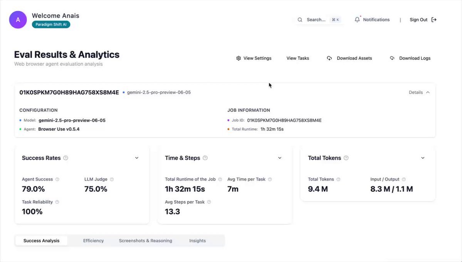Click the Avg Steps per Task value 13.3
462x262 pixels.
pyautogui.click(x=172, y=212)
